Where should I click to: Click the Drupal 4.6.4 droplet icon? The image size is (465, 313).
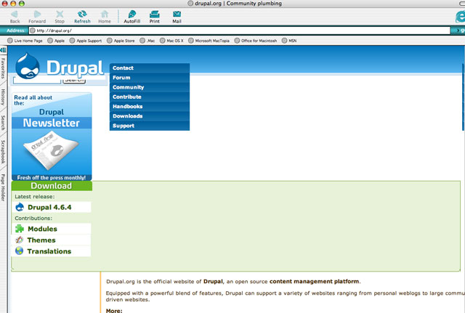tap(20, 207)
